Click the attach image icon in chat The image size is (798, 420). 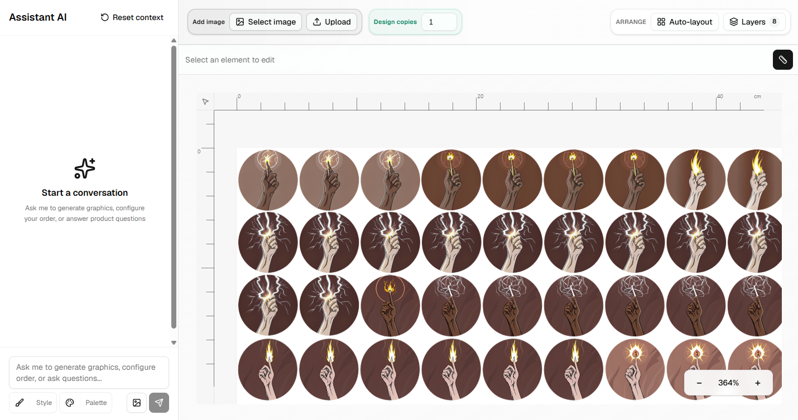point(137,403)
